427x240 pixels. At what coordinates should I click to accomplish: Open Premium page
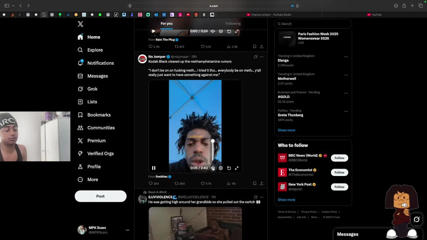[x=91, y=141]
